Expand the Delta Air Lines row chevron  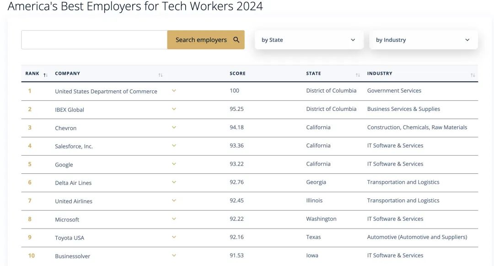click(x=174, y=182)
